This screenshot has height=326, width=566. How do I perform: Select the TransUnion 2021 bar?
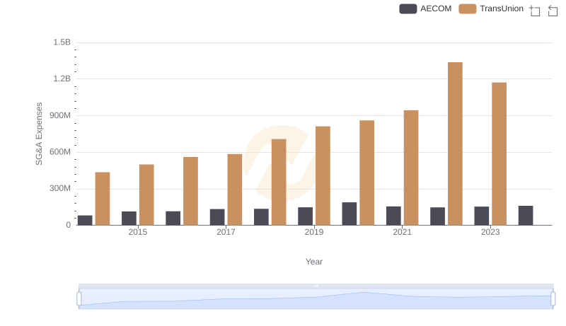[x=411, y=168]
